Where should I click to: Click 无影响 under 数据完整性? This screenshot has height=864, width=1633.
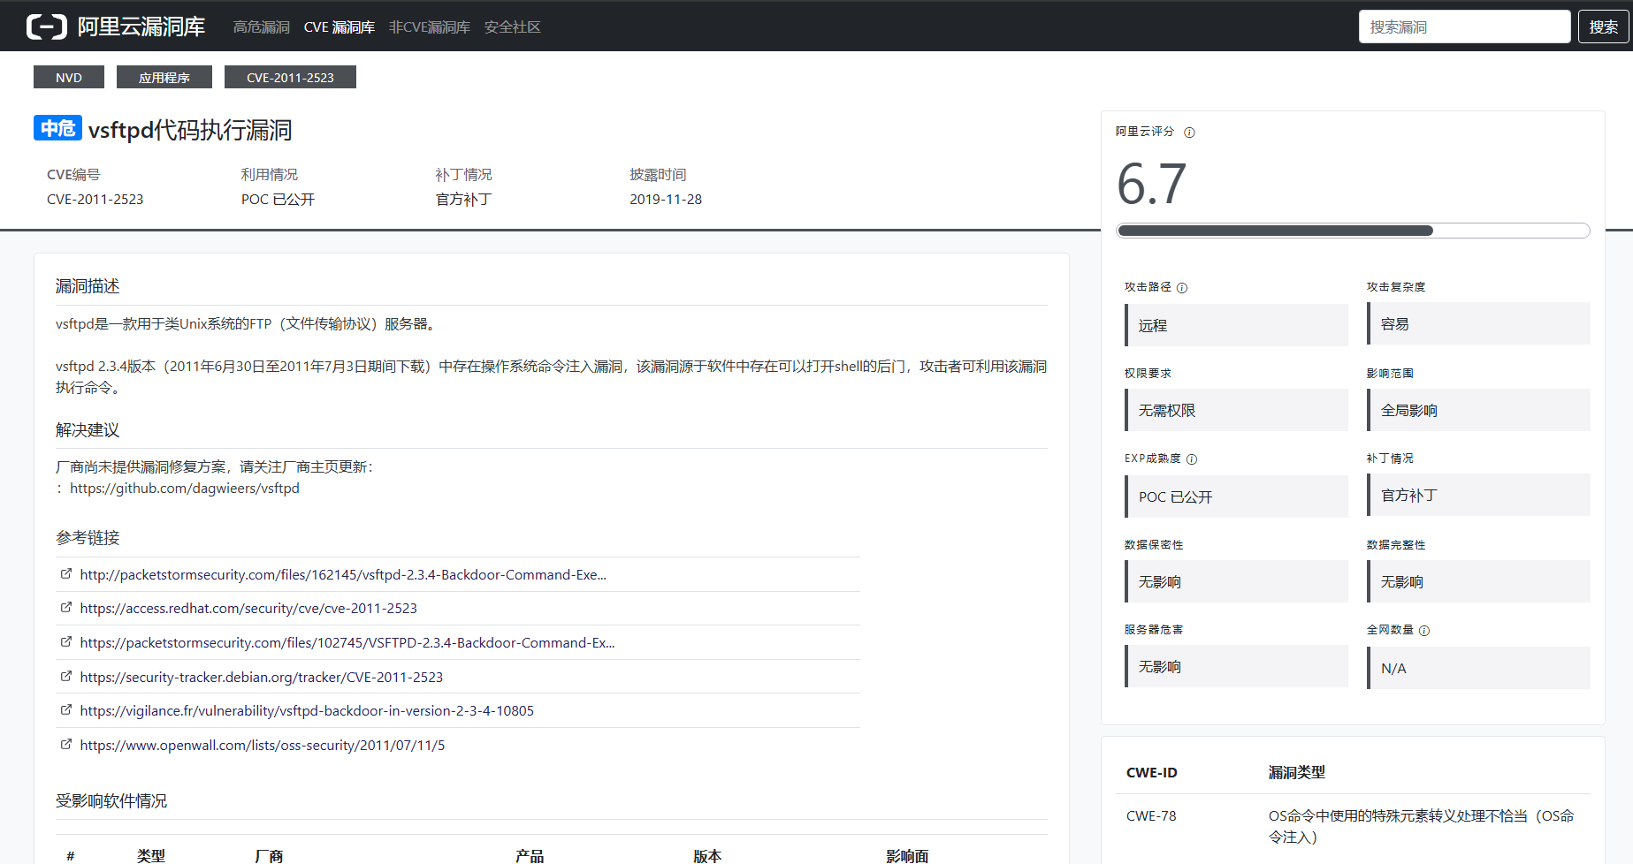tap(1478, 581)
